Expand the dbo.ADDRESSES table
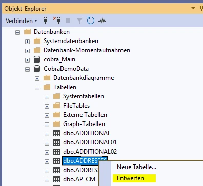203x186 pixels. coord(47,161)
